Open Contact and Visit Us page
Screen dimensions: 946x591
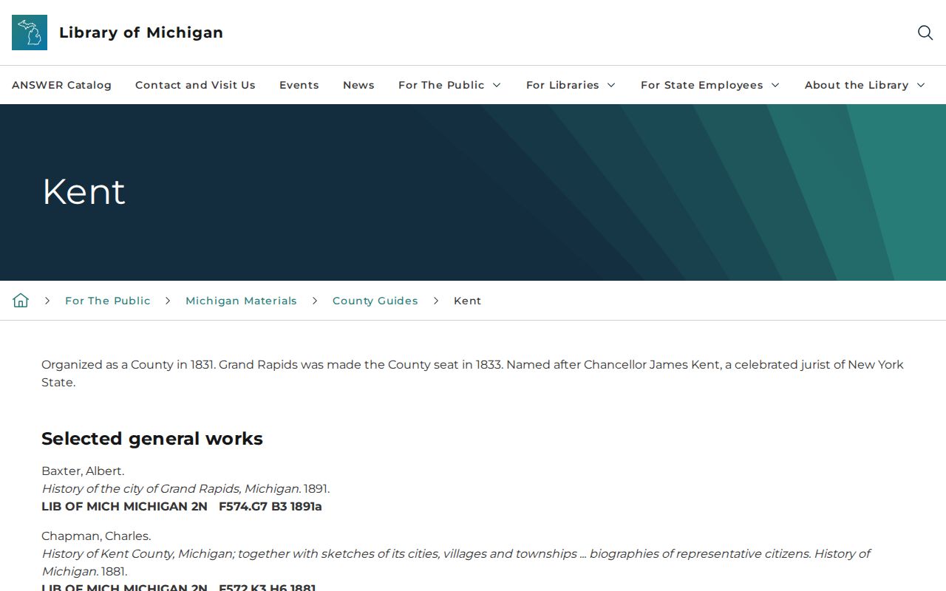coord(195,85)
